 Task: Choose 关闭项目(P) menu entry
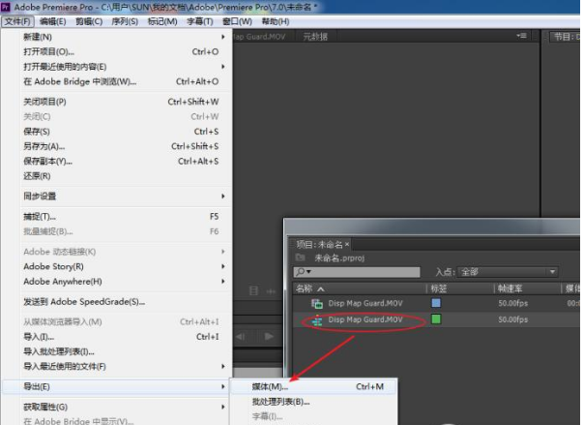[117, 102]
